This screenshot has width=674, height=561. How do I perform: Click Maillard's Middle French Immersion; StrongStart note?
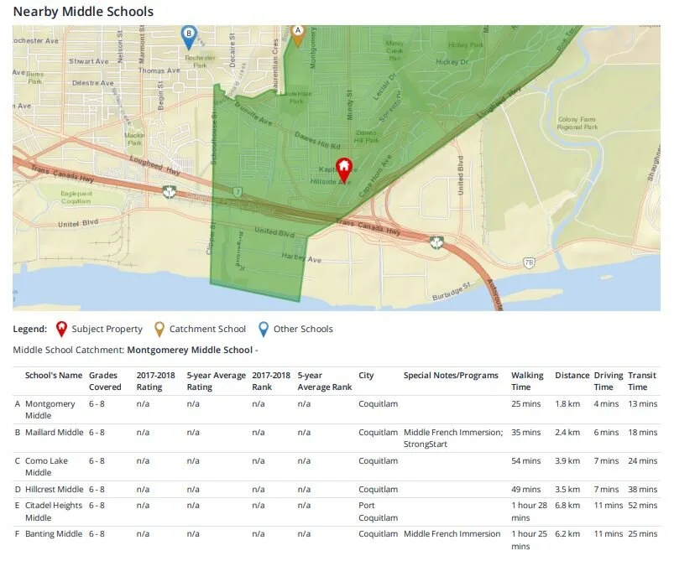pos(453,438)
